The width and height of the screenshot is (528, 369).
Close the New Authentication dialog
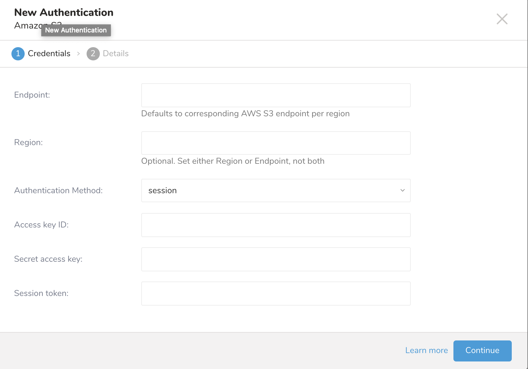click(502, 19)
